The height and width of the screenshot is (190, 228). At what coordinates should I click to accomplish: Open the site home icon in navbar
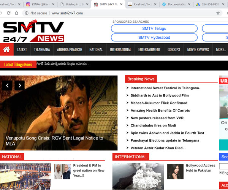(7, 49)
